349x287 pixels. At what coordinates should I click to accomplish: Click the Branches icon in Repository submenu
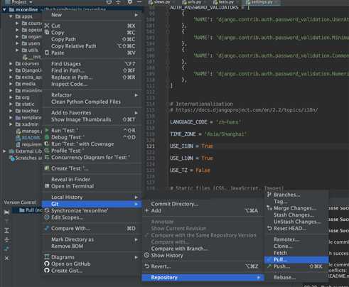(x=269, y=195)
